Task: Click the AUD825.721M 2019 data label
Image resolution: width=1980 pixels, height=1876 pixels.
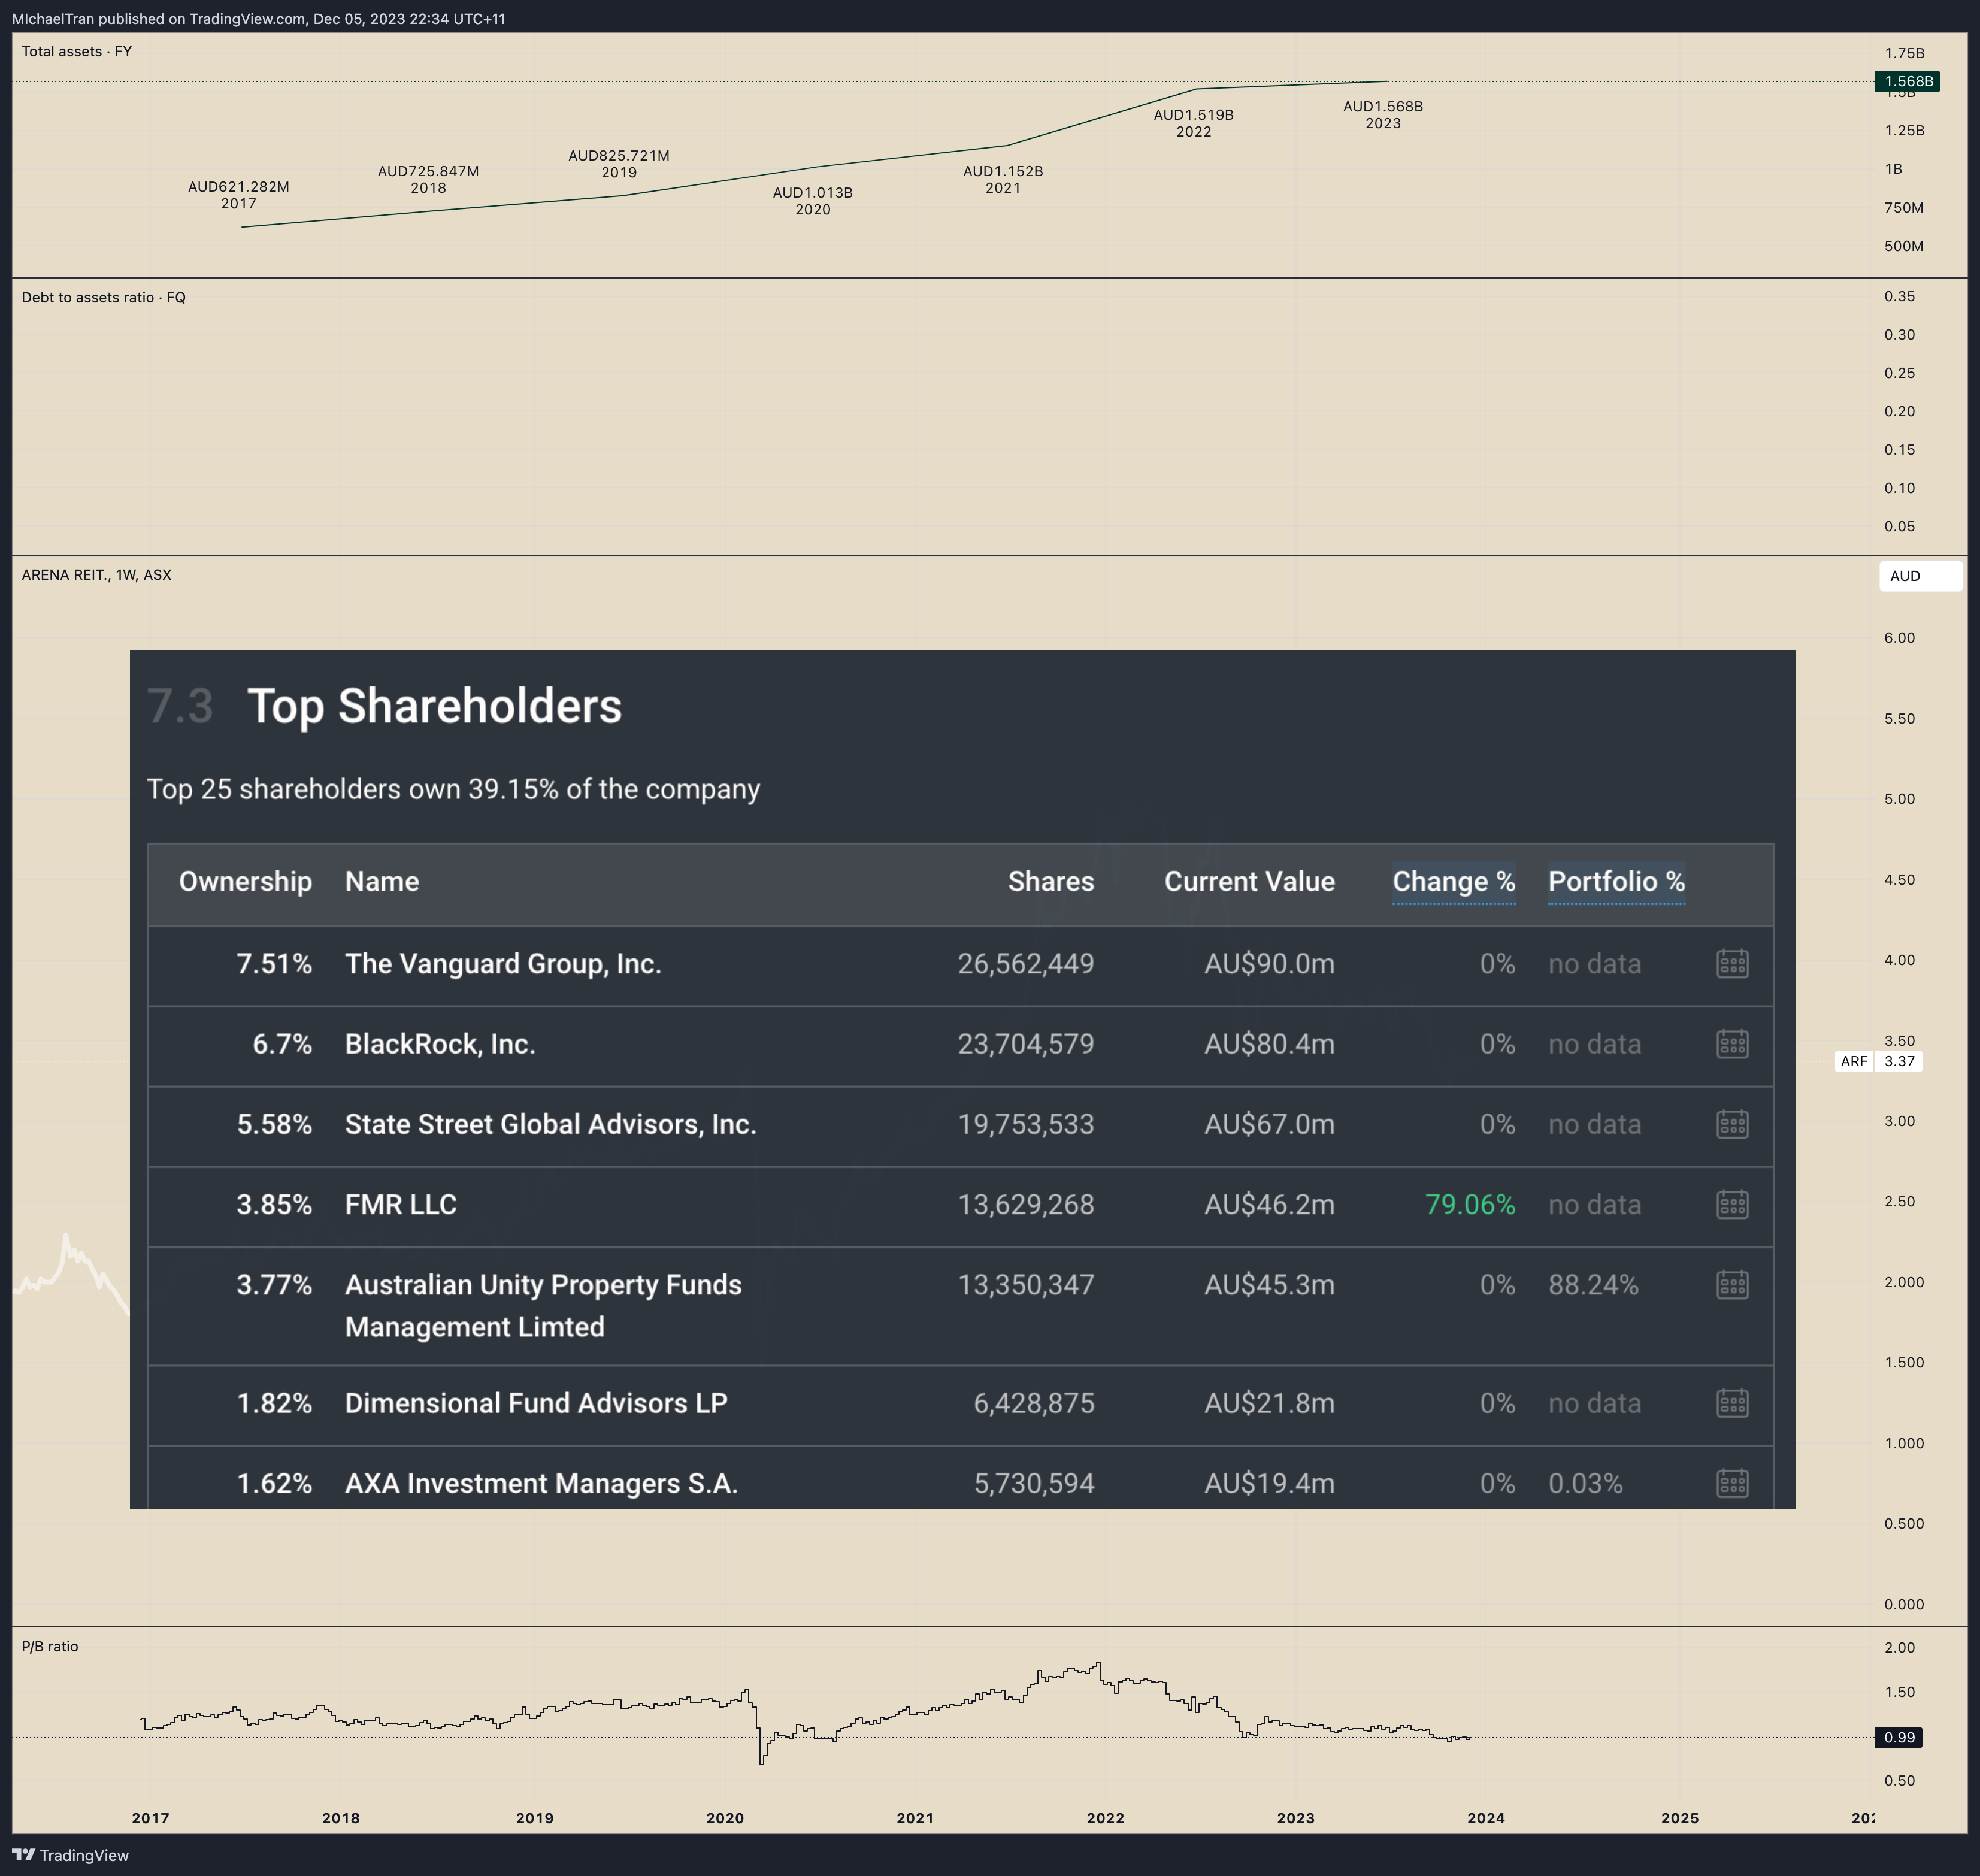Action: (619, 164)
